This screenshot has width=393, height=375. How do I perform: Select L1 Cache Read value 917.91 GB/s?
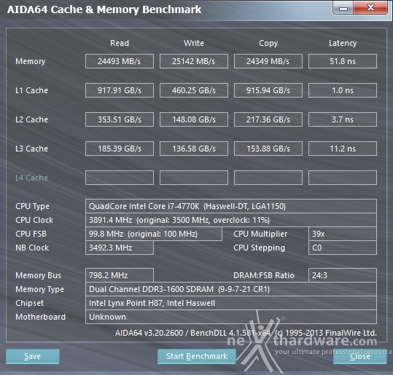click(120, 90)
